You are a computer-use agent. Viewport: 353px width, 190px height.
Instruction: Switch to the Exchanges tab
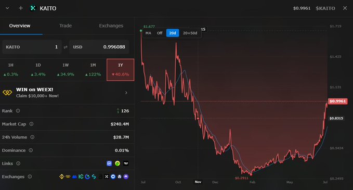(111, 26)
